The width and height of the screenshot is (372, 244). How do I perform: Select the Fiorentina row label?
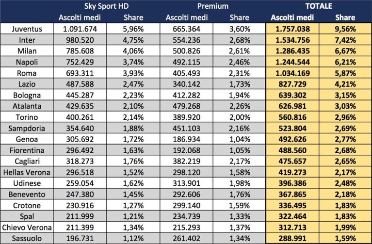pyautogui.click(x=27, y=150)
